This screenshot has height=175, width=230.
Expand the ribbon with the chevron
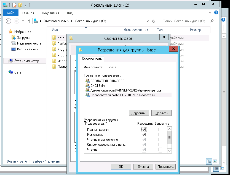click(210, 13)
